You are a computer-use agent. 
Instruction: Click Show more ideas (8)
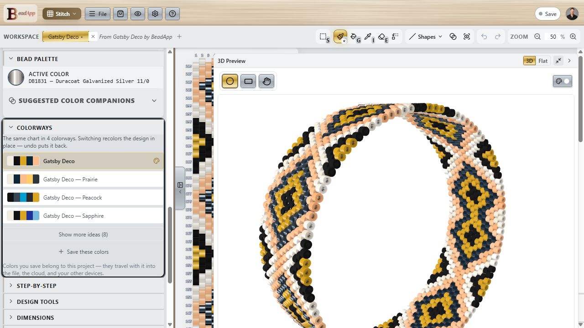[83, 235]
